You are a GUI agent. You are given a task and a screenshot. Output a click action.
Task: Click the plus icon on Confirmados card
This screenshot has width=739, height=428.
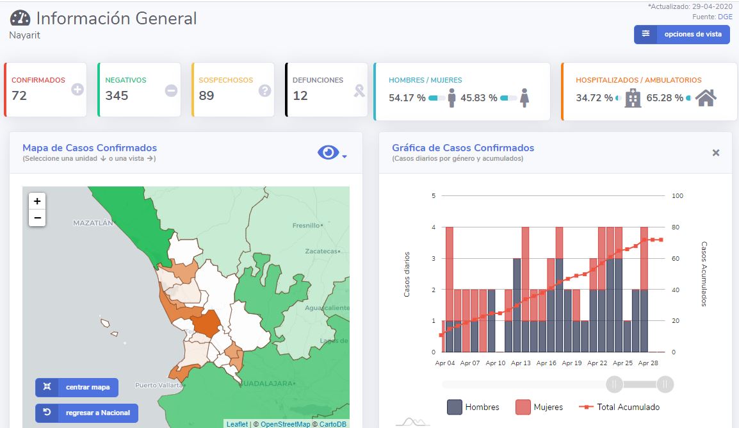point(77,90)
